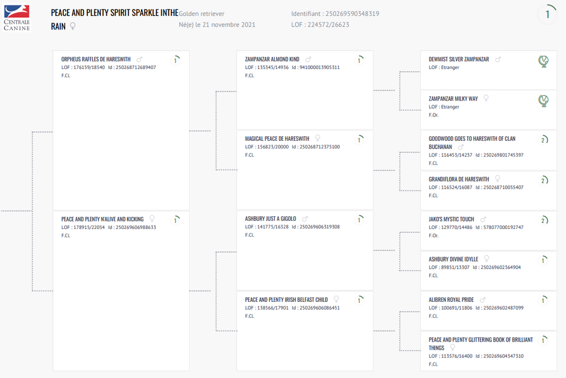Click the rating badge on Zampanzar Almond Kind card
Viewport: 566px width, 378px height.
point(359,61)
